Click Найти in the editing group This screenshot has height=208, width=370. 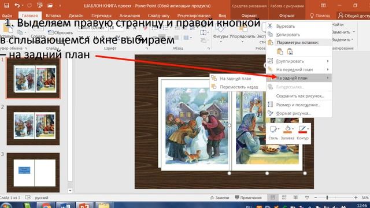coord(338,24)
